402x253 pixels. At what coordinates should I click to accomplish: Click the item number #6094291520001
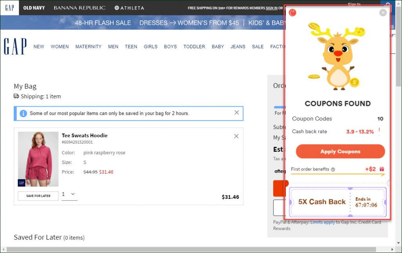click(77, 142)
